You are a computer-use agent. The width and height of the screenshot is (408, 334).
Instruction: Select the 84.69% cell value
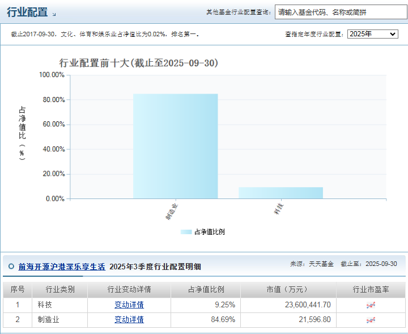(x=223, y=319)
